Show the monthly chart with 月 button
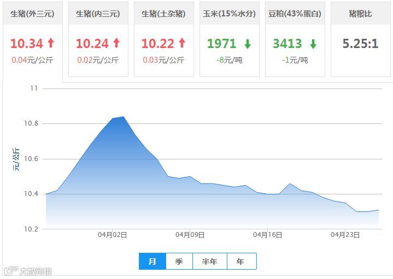Viewport: 393px width, 279px height. point(152,261)
